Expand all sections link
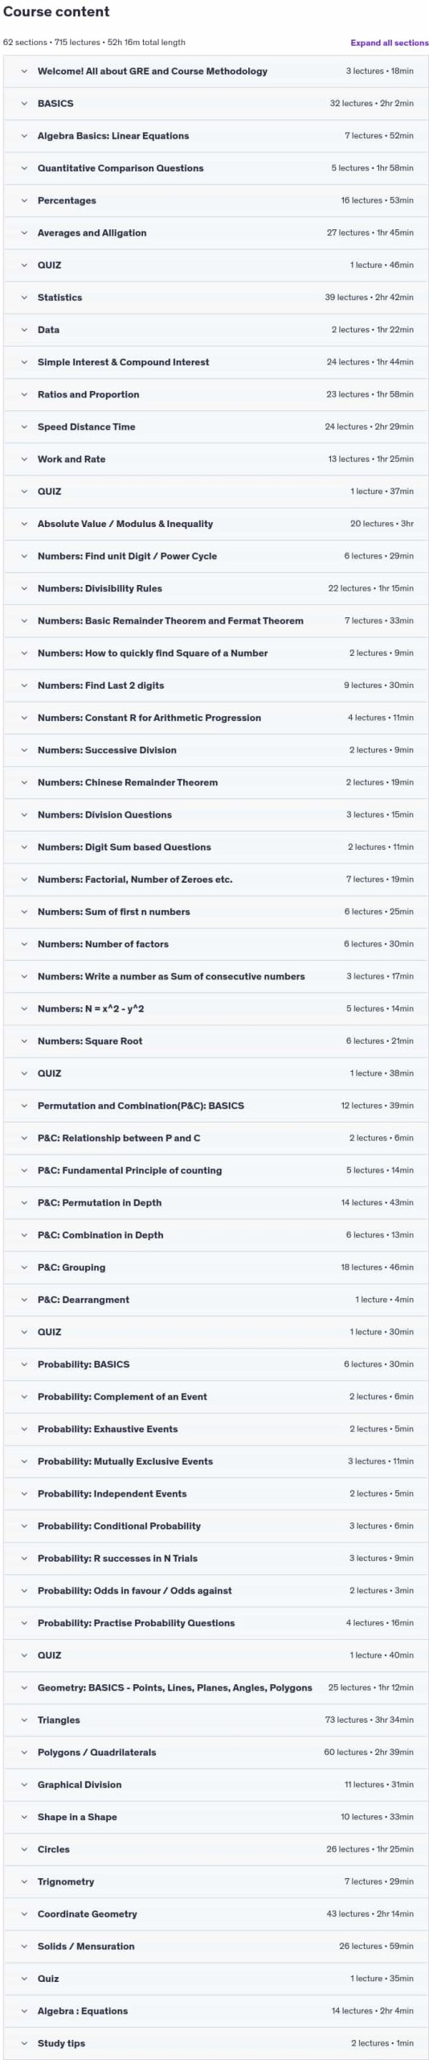The height and width of the screenshot is (2060, 429). pos(389,43)
